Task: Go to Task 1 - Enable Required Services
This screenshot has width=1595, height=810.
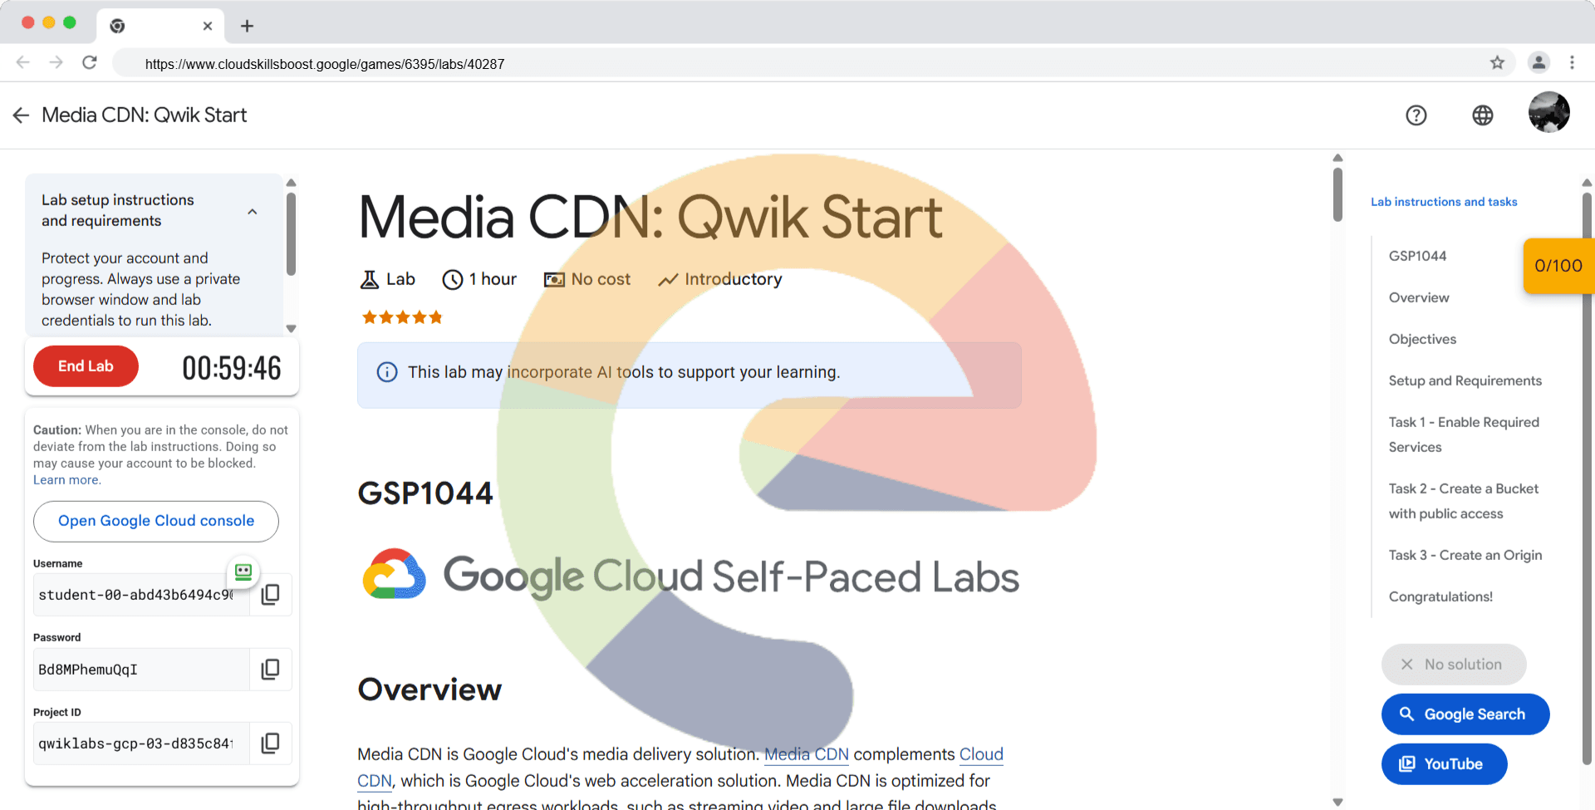Action: coord(1464,434)
